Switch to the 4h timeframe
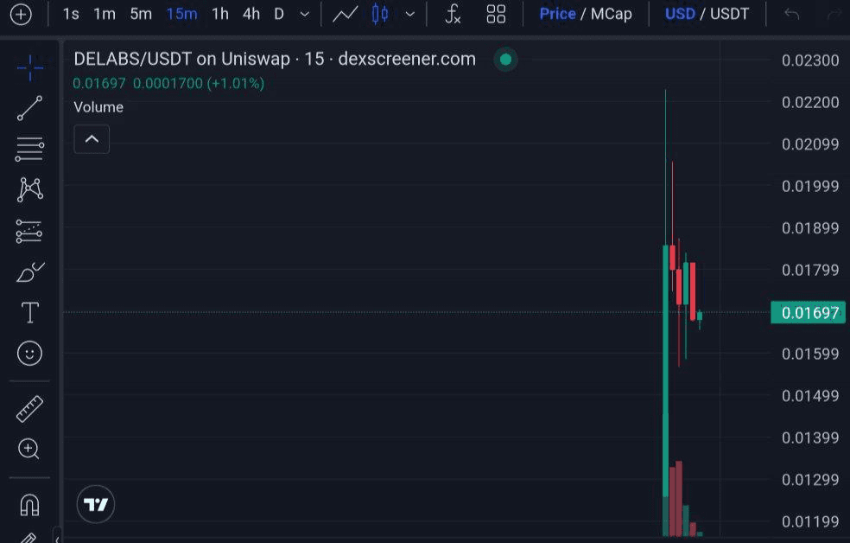Viewport: 850px width, 543px height. [x=251, y=14]
